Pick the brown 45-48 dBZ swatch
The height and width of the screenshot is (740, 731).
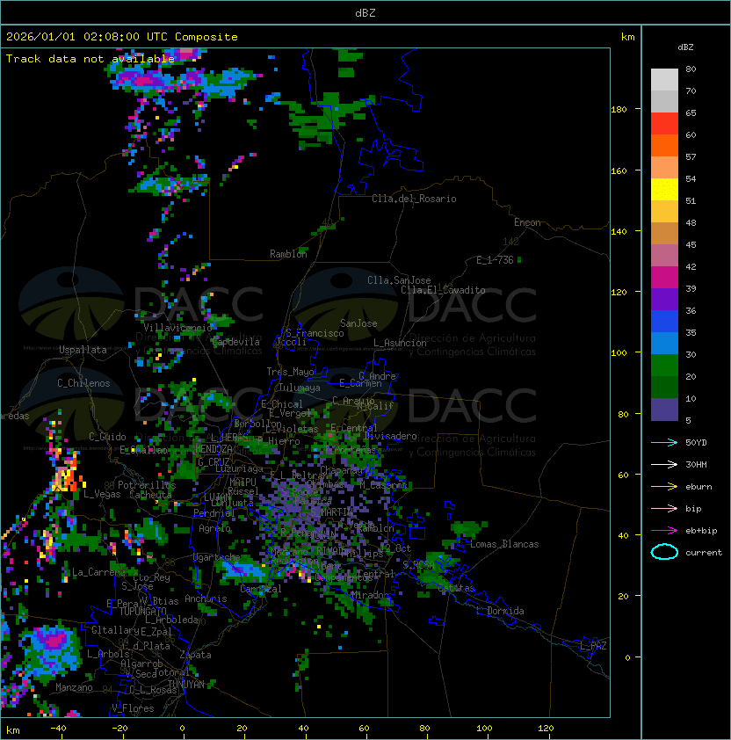[x=664, y=234]
